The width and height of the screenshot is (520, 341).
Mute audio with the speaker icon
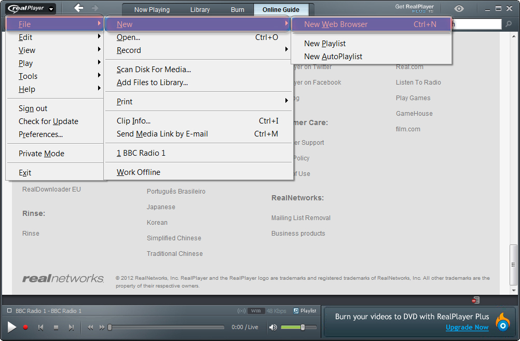(x=273, y=328)
